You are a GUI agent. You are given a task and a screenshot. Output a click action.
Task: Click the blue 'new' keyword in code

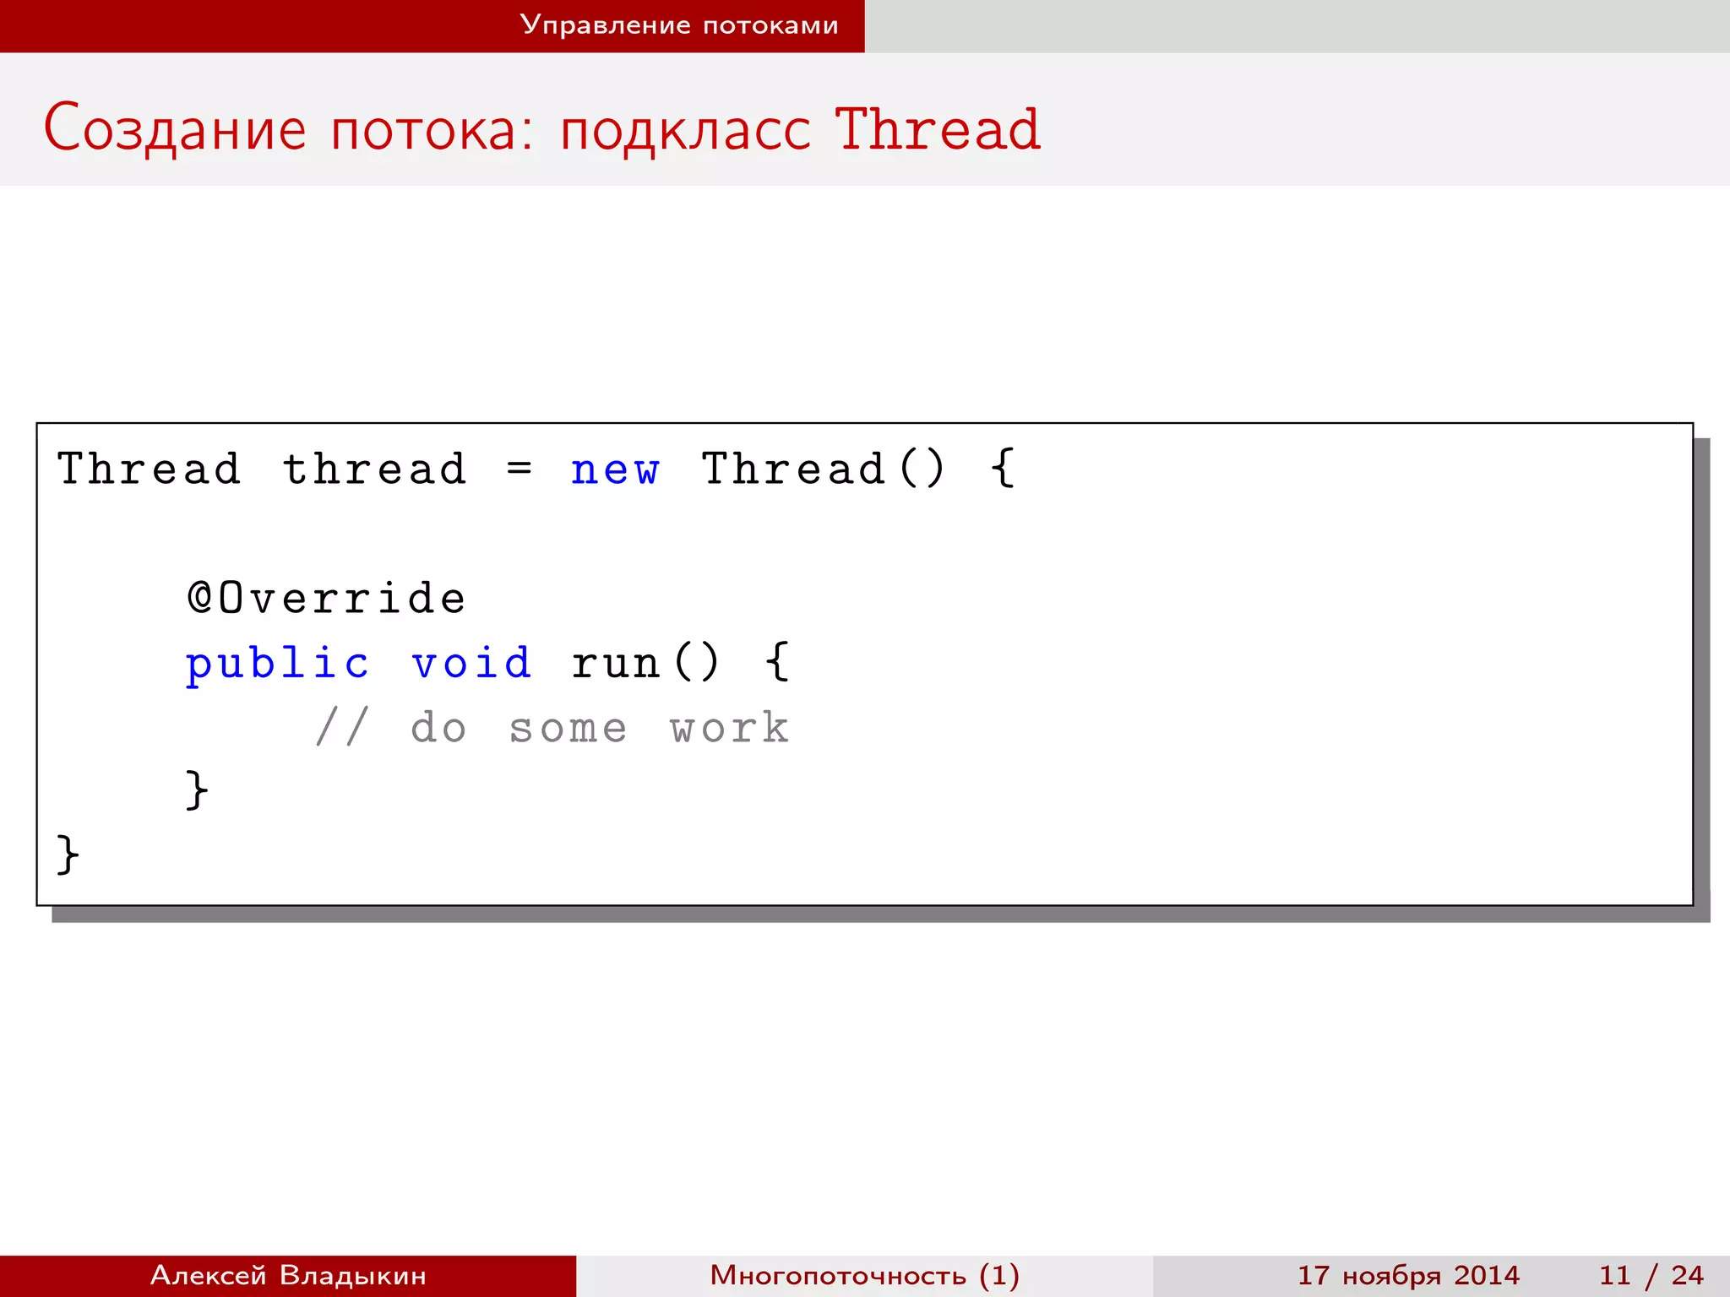614,469
